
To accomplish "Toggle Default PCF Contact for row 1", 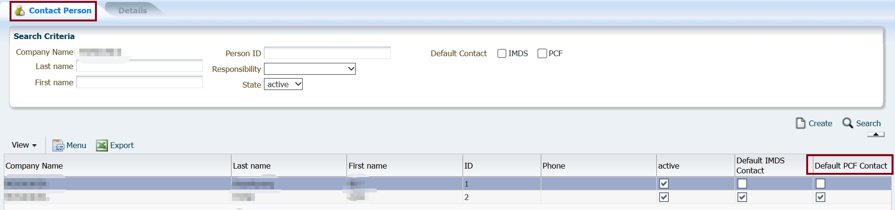I will pos(821,183).
